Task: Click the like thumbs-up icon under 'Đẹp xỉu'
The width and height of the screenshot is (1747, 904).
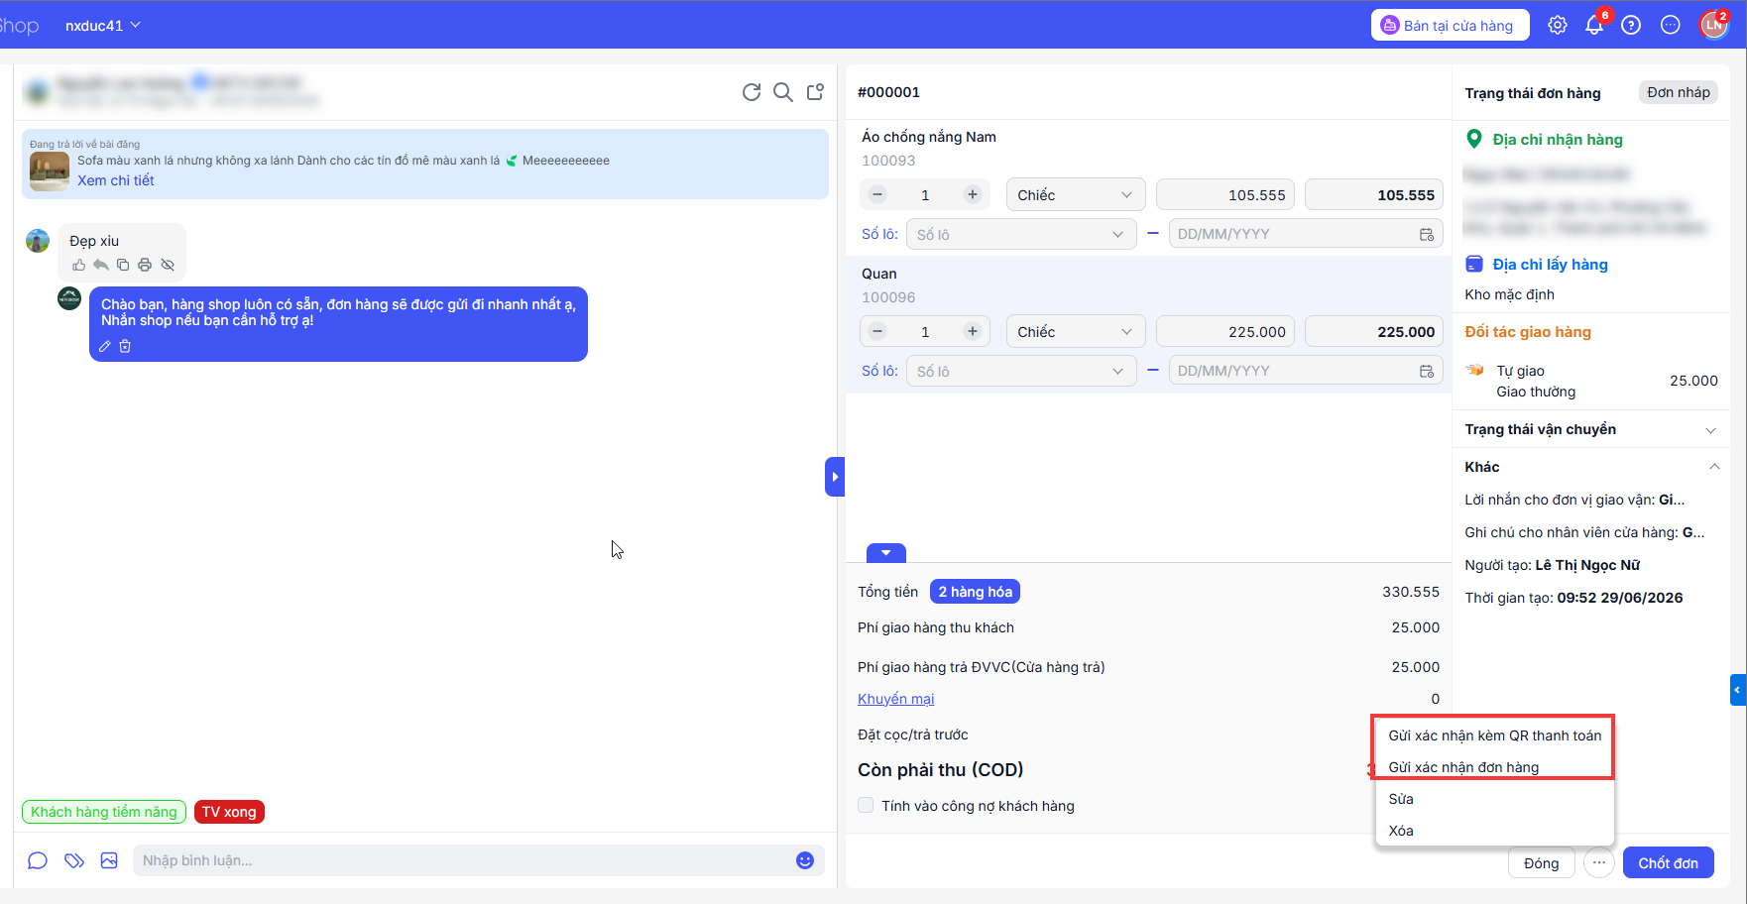Action: click(78, 265)
